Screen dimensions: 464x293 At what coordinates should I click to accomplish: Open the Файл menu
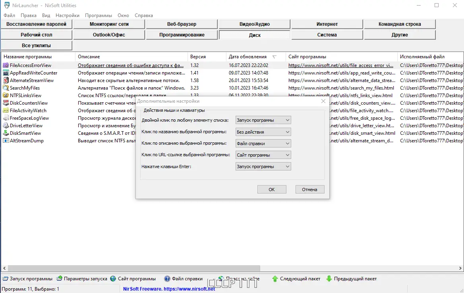click(9, 15)
